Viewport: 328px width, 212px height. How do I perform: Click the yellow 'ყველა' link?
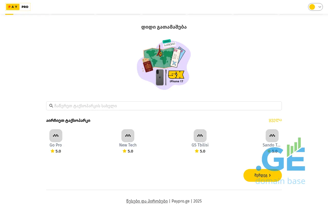click(x=275, y=120)
